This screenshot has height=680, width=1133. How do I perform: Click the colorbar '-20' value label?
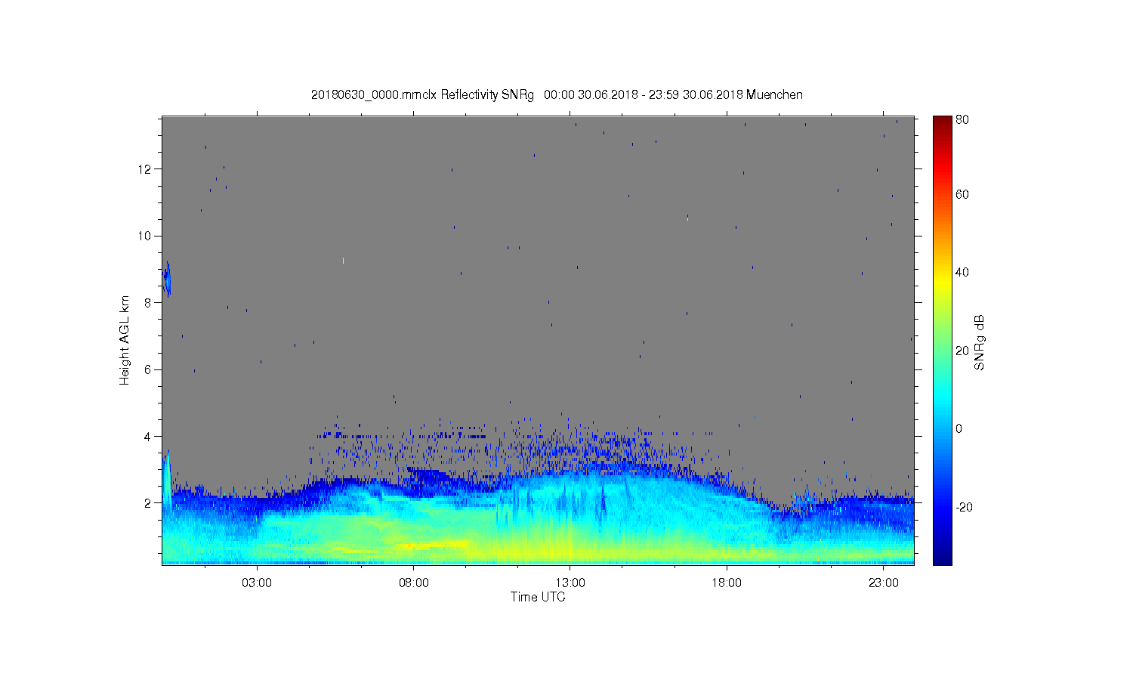point(964,507)
